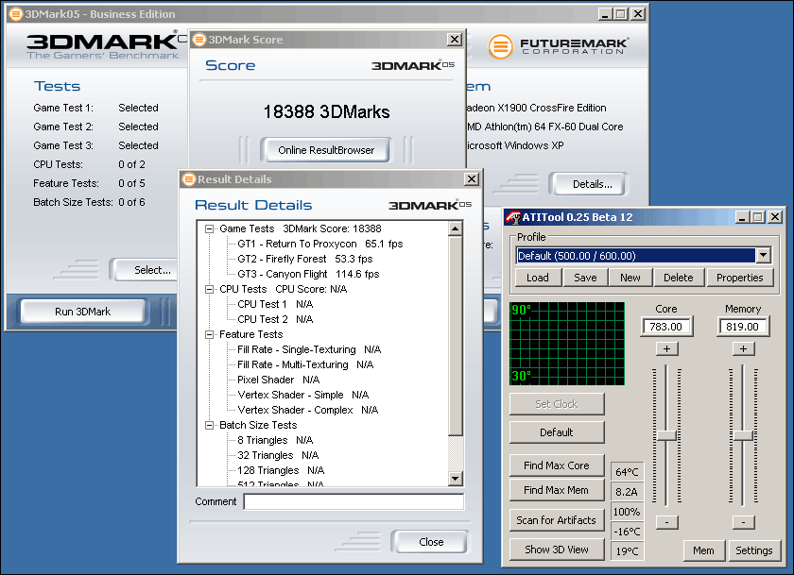
Task: Click the Core clock slider handle
Action: pos(667,435)
